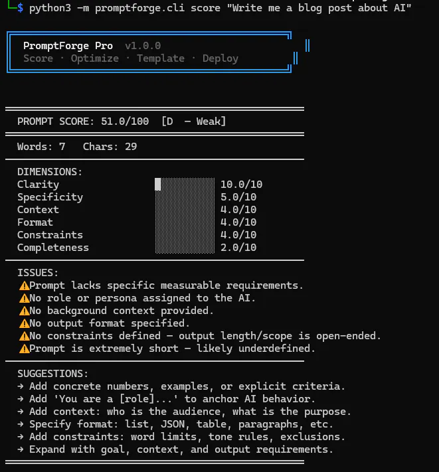
Task: Click the suggestion about anchoring AI behavior
Action: (x=172, y=399)
